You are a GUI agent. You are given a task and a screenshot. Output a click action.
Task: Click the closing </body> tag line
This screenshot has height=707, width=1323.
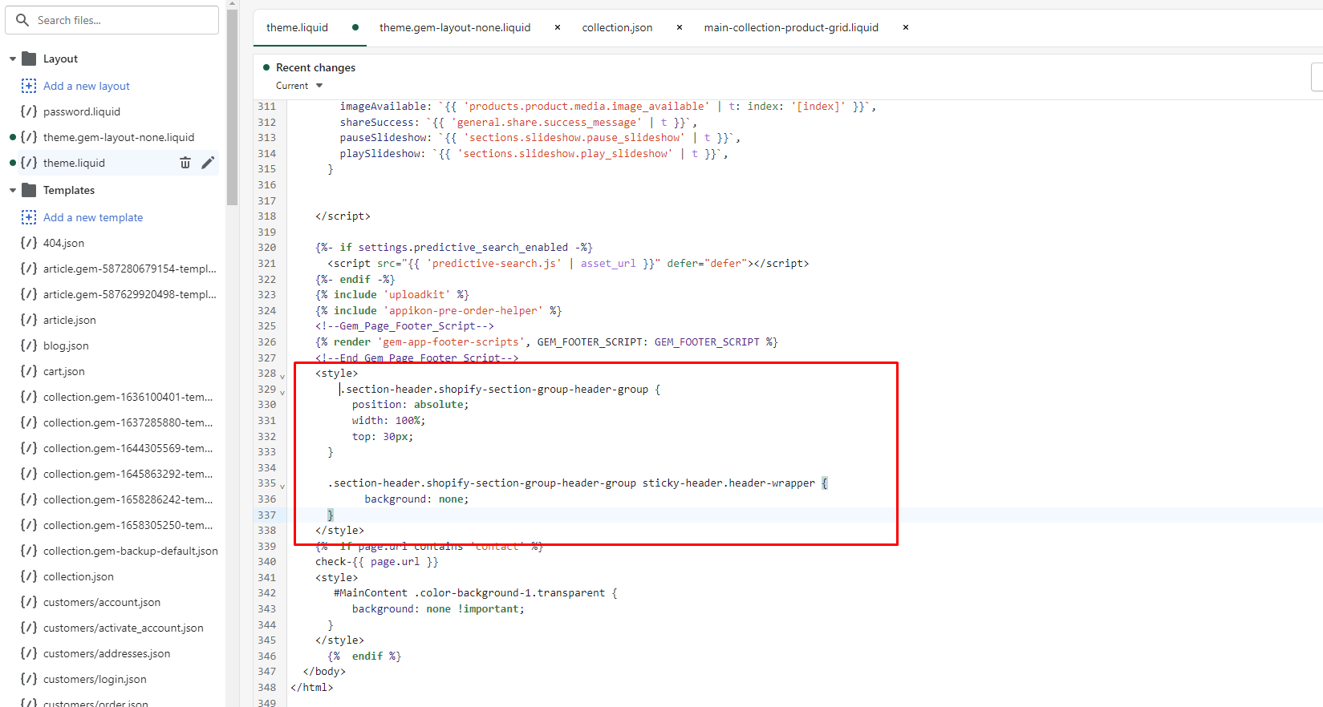click(324, 672)
